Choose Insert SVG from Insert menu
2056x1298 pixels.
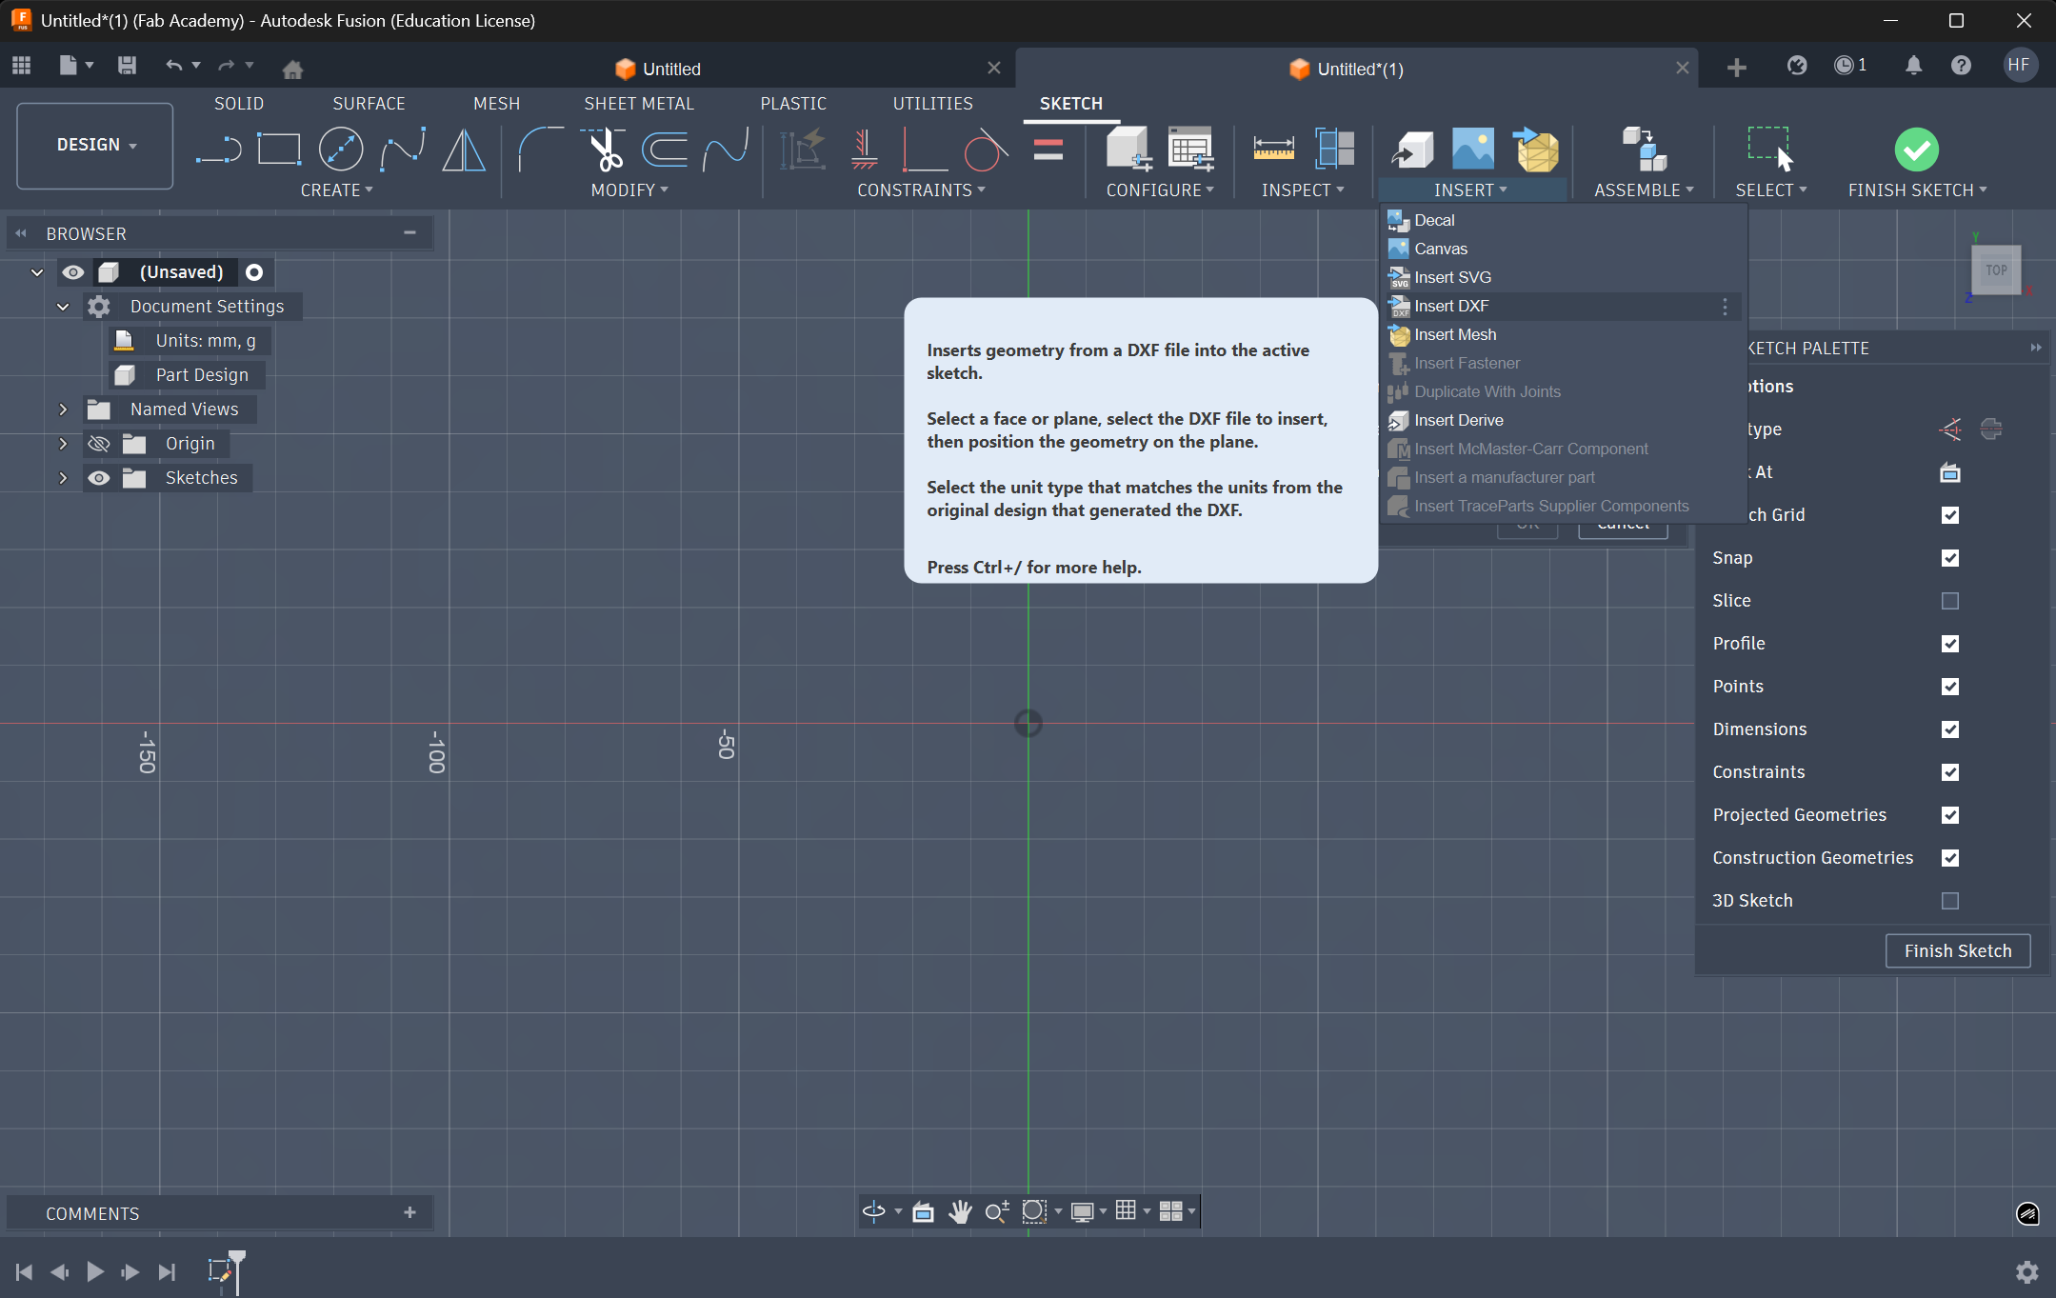coord(1452,277)
